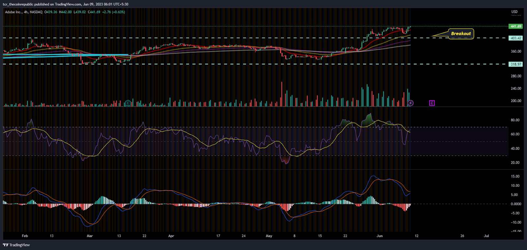The image size is (527, 250).
Task: Click the -10.00 MACD scale label
Action: coord(516,223)
